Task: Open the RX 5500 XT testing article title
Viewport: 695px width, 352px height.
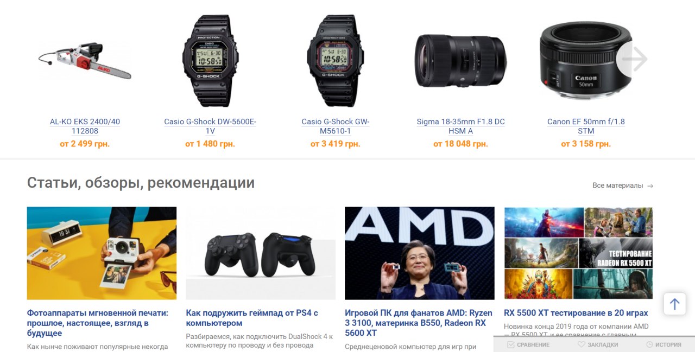Action: pos(576,313)
